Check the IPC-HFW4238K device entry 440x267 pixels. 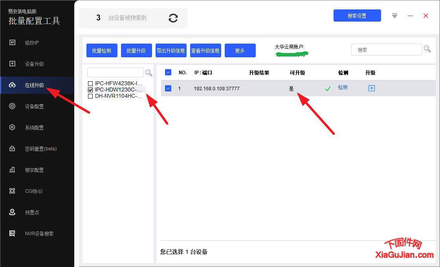[x=90, y=83]
